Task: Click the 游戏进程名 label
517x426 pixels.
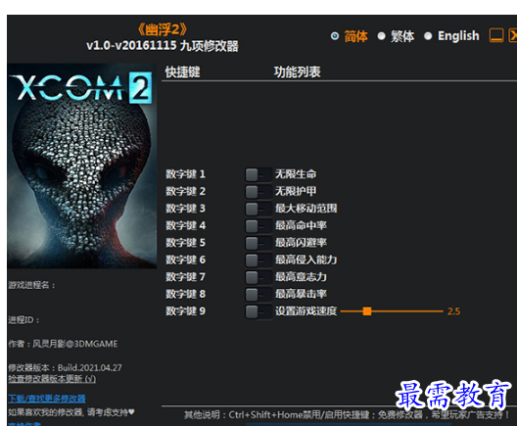Action: 31,285
